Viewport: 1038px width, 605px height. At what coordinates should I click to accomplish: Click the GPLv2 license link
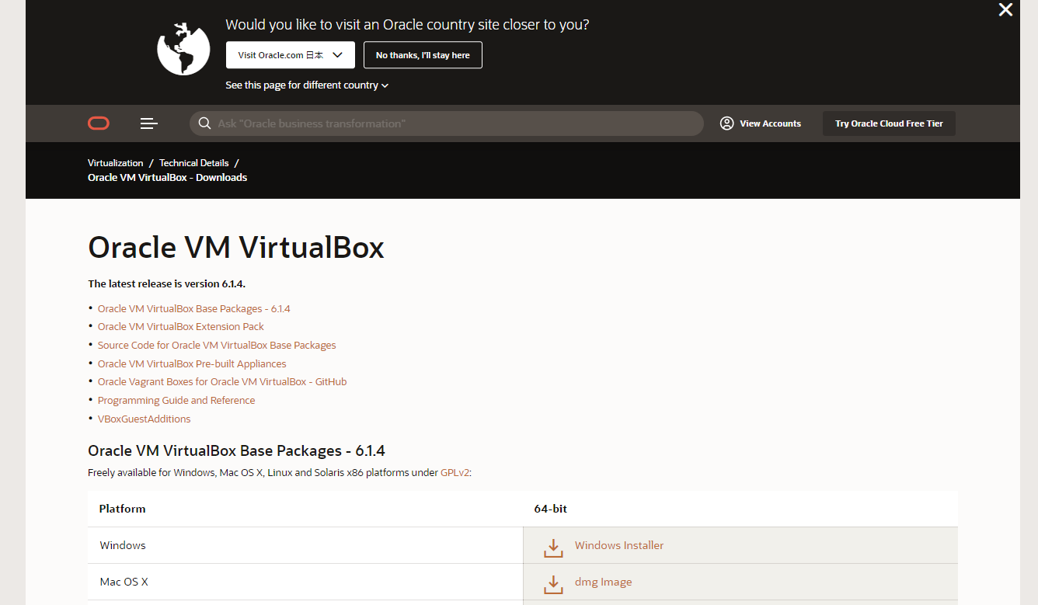click(x=455, y=472)
